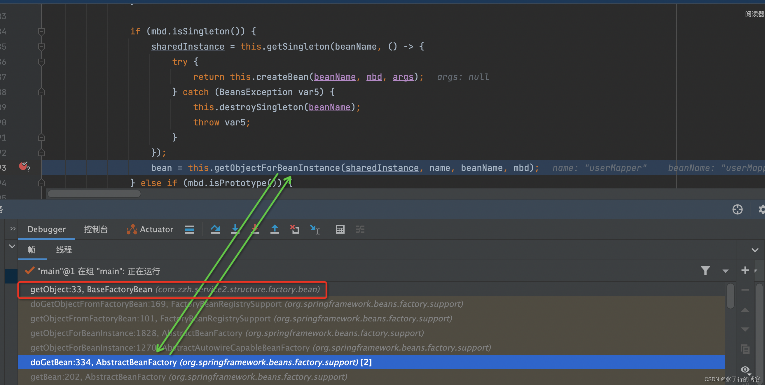This screenshot has width=765, height=385.
Task: Click Run to Cursor icon
Action: click(x=315, y=229)
